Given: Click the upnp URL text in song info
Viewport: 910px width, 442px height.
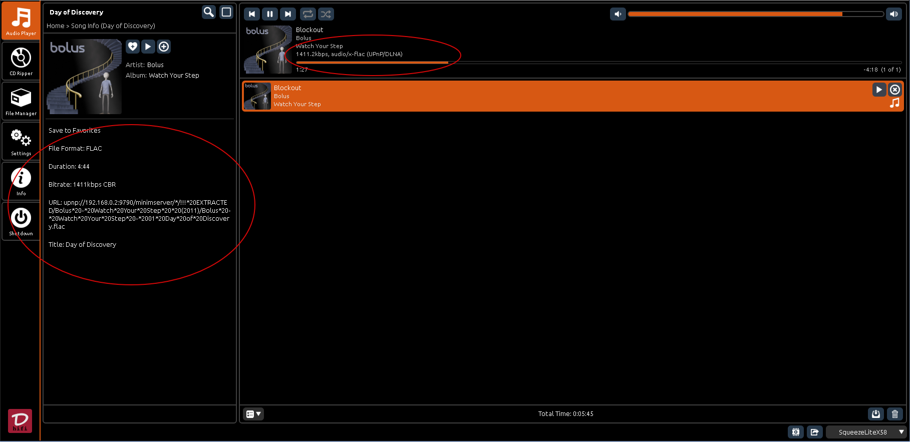Looking at the screenshot, I should coord(139,214).
